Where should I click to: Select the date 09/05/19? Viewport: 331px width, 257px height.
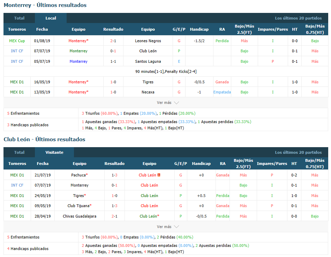tap(43, 206)
